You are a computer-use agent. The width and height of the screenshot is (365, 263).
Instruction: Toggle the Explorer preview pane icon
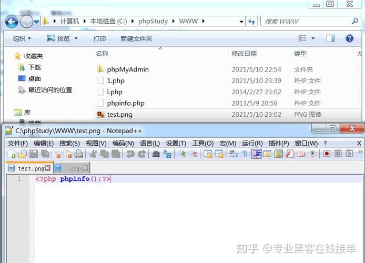330,38
